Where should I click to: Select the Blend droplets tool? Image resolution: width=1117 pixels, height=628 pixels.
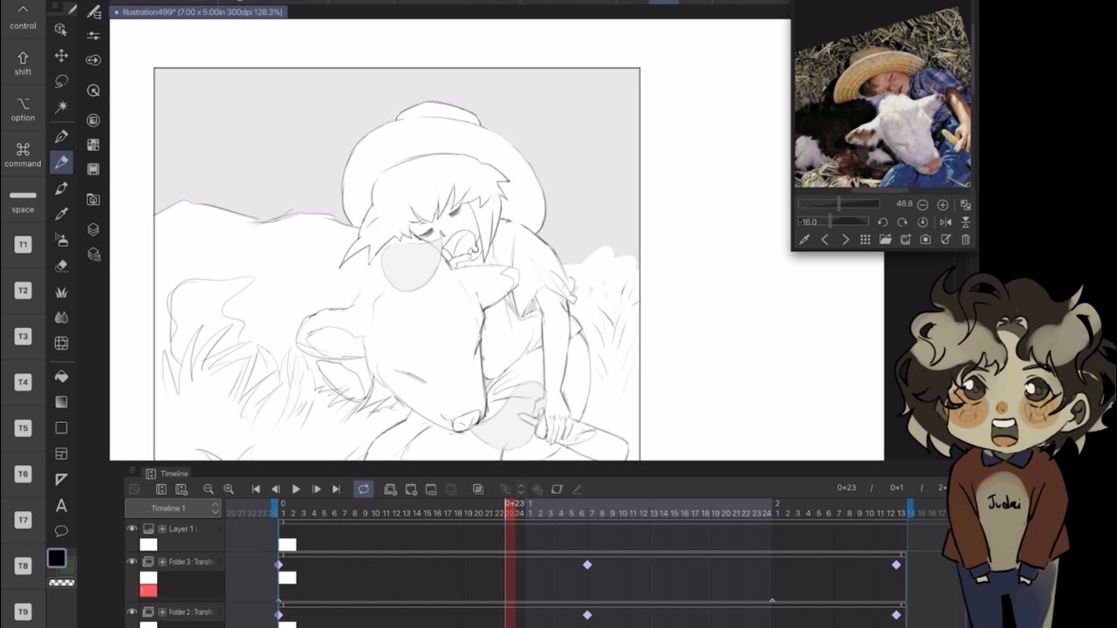[61, 317]
